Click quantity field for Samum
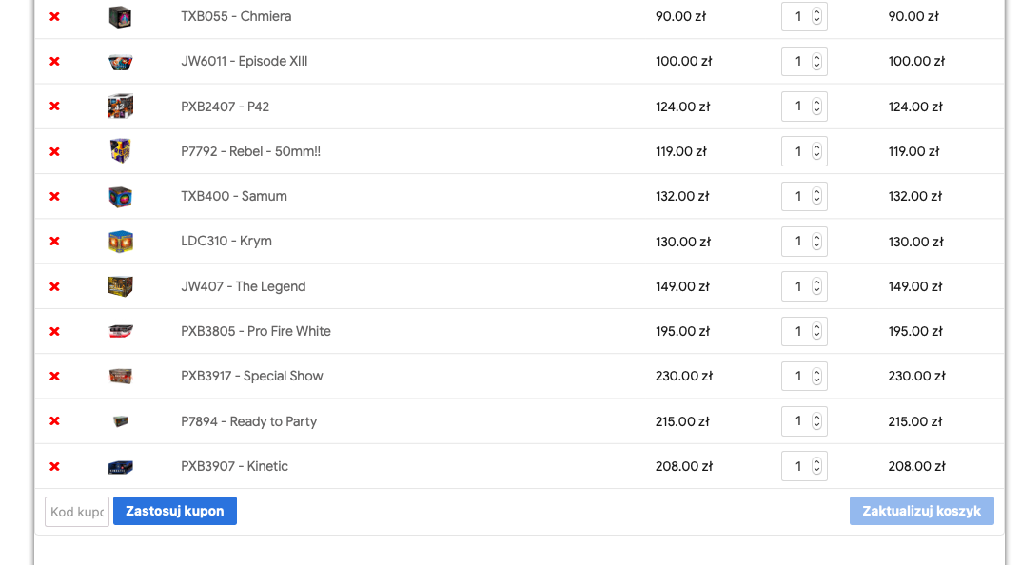This screenshot has height=565, width=1021. coord(797,197)
